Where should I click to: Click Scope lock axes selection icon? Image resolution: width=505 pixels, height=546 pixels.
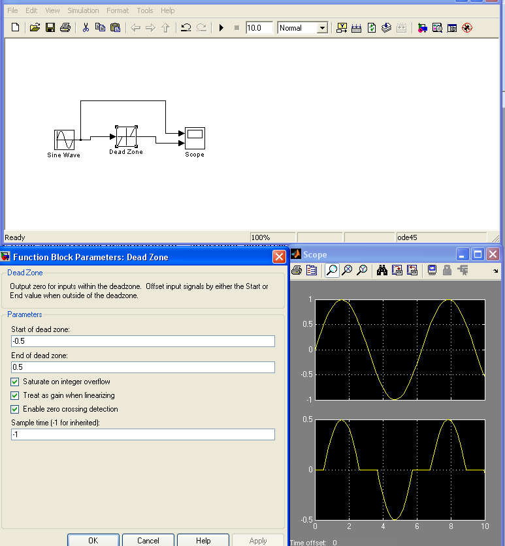447,270
